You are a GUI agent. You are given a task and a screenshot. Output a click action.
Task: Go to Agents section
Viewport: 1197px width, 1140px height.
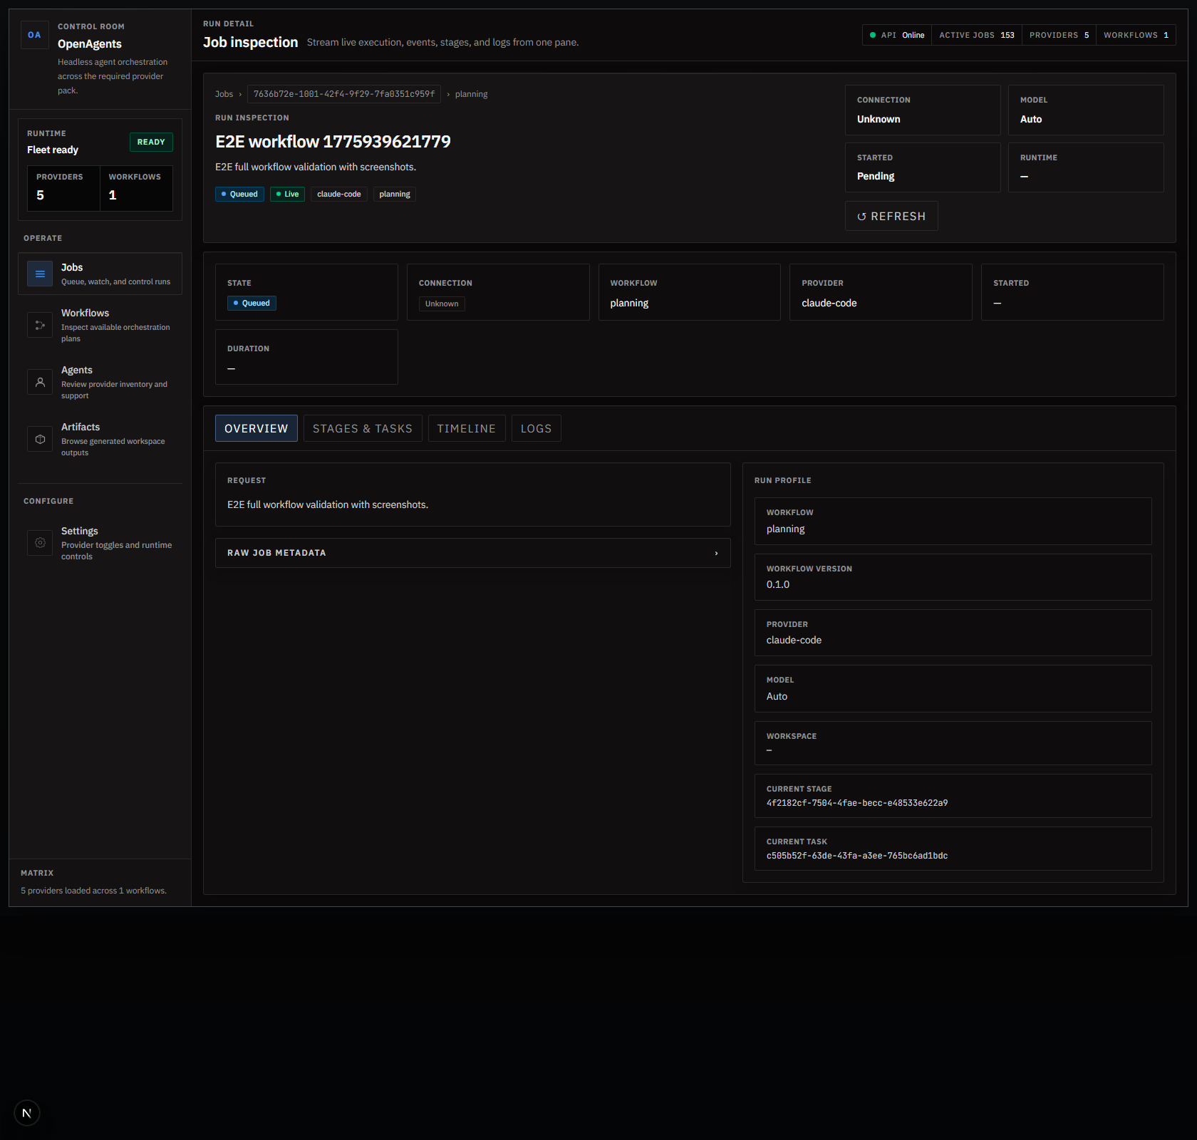point(100,382)
